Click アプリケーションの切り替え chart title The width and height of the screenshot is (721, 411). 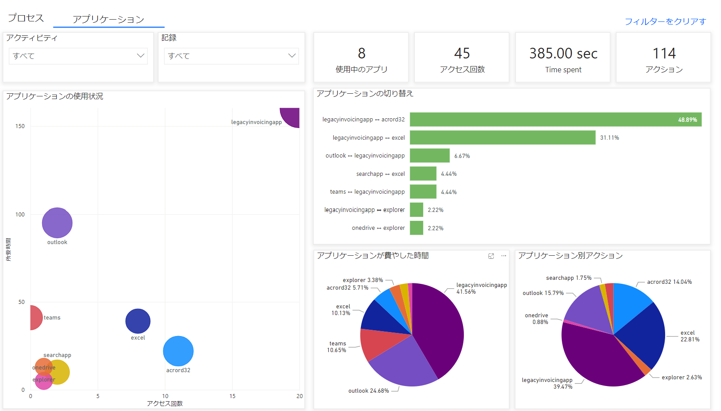(365, 94)
